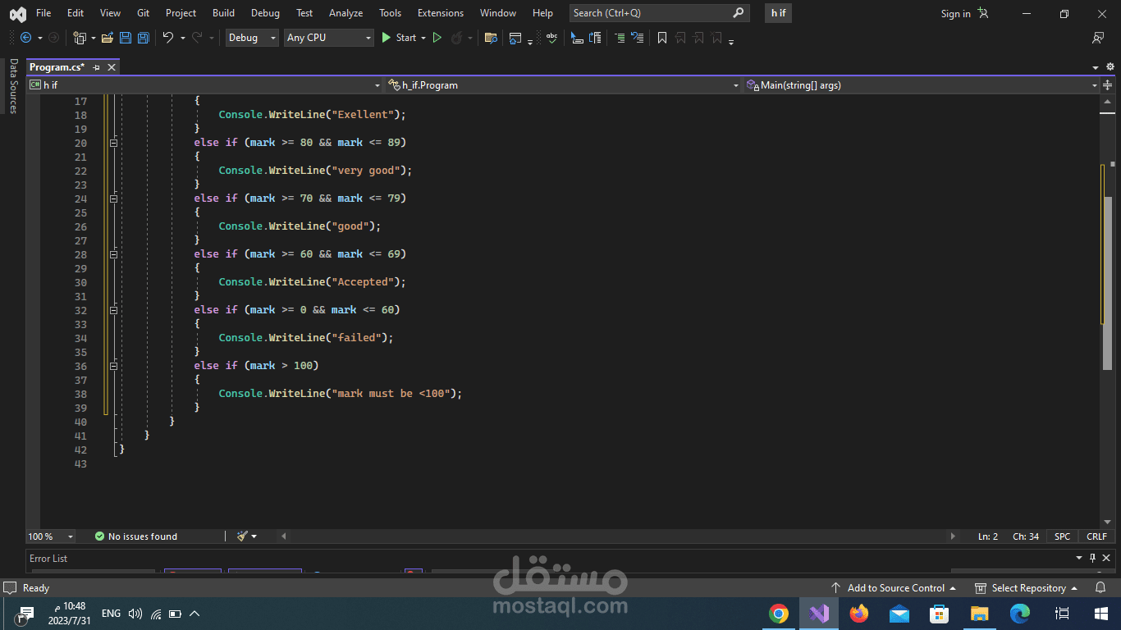Toggle a bookmark on the current line
1121x630 pixels.
pos(662,38)
